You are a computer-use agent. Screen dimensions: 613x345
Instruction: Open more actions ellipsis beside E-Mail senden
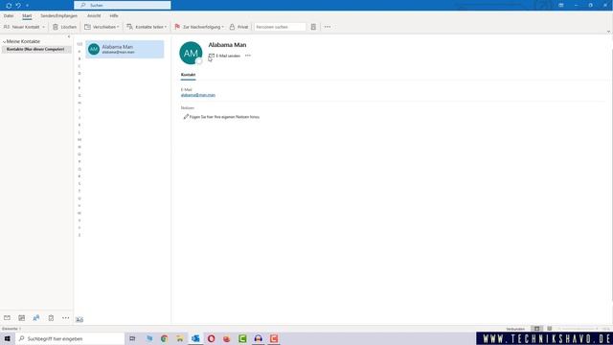click(x=248, y=56)
